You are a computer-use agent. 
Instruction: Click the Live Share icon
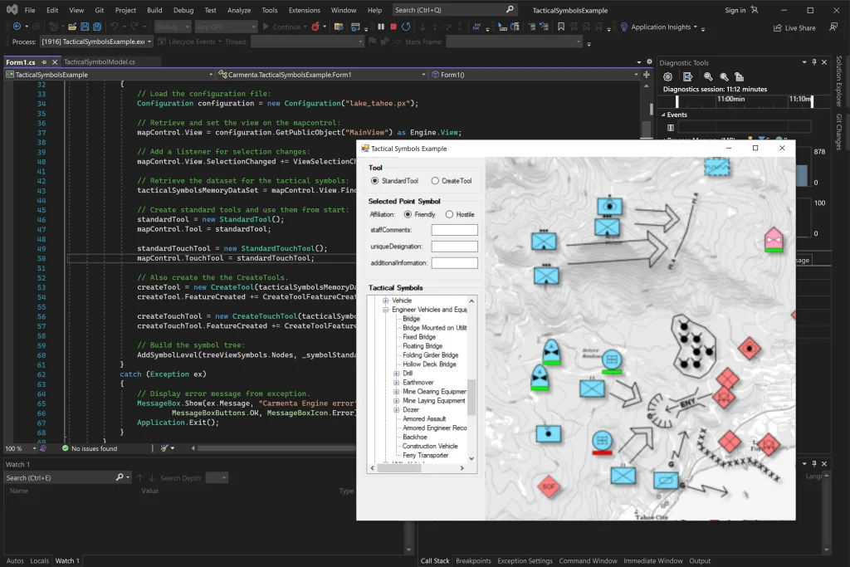point(777,27)
